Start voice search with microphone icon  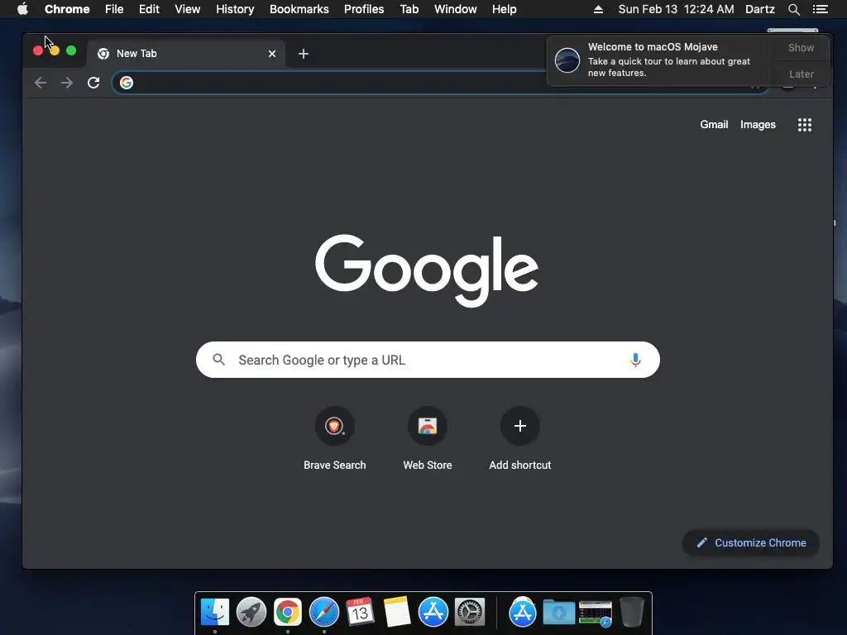pyautogui.click(x=635, y=360)
